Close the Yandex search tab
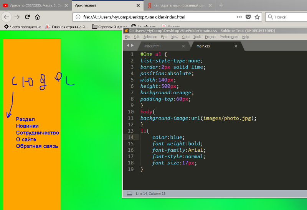 (x=210, y=5)
